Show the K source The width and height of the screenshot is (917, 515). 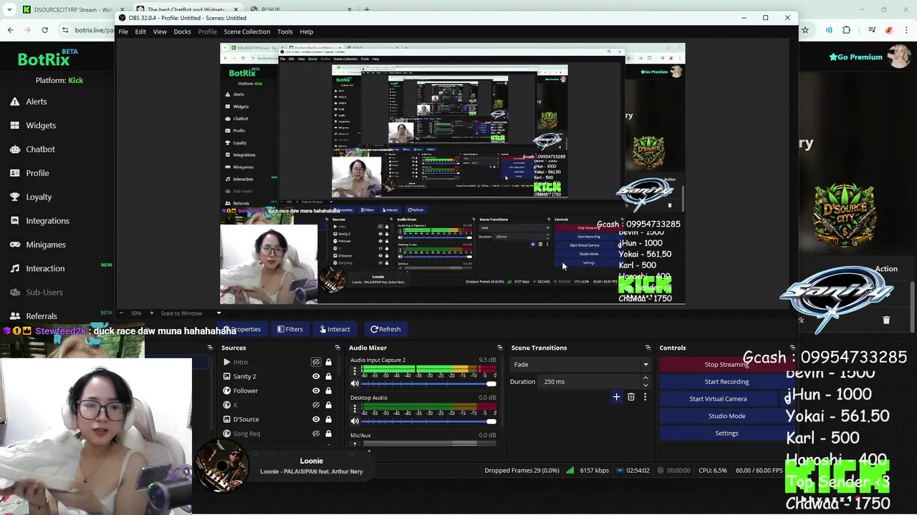(x=316, y=405)
